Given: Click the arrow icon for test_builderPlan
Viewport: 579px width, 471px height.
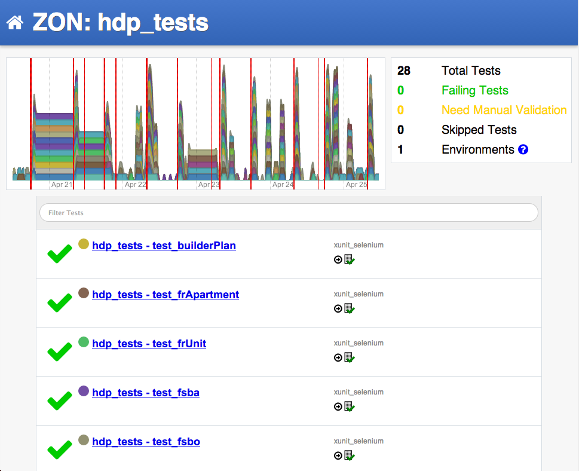Looking at the screenshot, I should point(338,259).
